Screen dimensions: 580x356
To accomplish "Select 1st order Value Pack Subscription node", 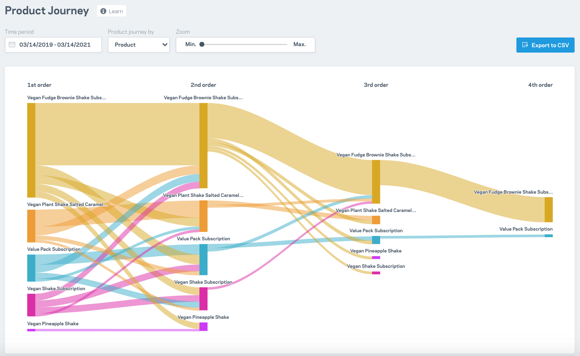I will [31, 268].
